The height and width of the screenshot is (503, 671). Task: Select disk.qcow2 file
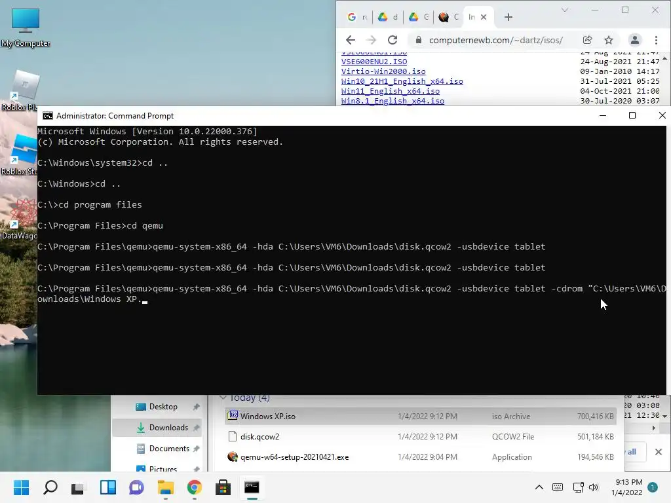pos(420,437)
